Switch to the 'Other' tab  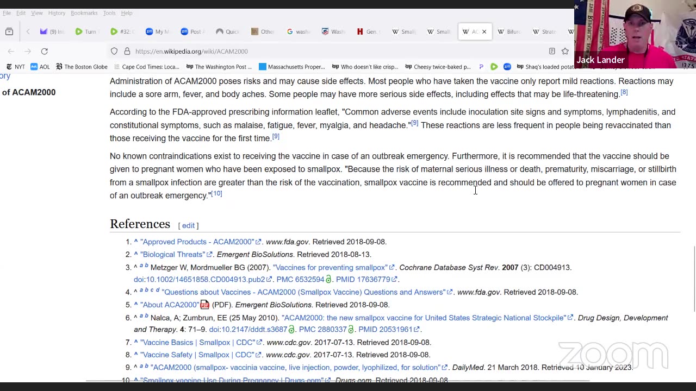point(262,31)
